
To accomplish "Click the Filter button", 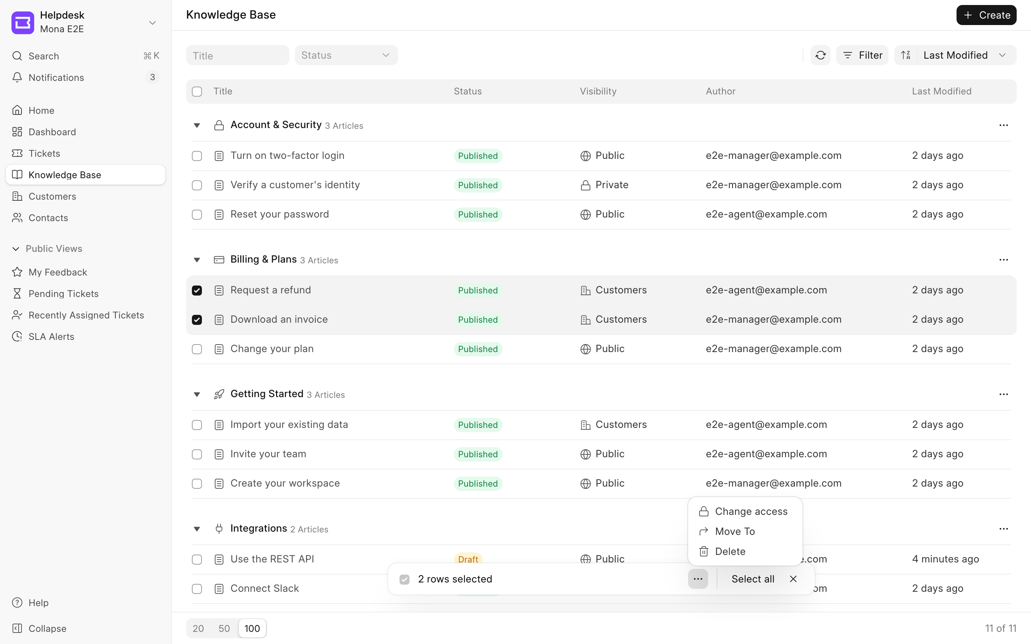I will pos(862,55).
